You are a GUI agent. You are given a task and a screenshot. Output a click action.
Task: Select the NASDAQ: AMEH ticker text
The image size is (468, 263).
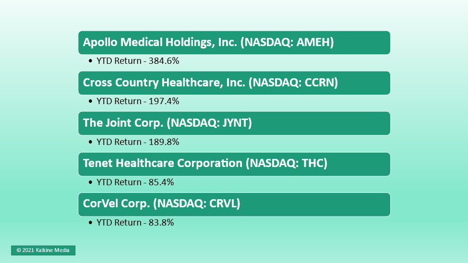[287, 42]
